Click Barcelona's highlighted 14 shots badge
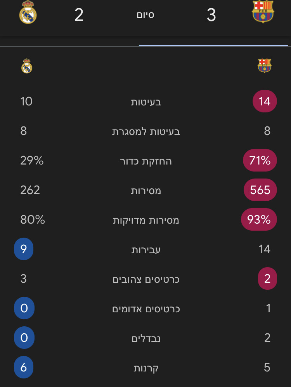This screenshot has height=387, width=291. pyautogui.click(x=265, y=102)
